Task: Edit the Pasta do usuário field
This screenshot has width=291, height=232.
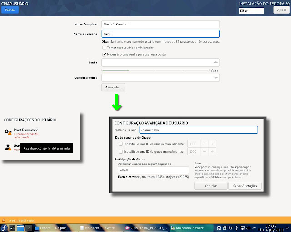Action: pyautogui.click(x=199, y=130)
